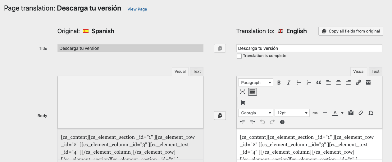Image resolution: width=392 pixels, height=162 pixels.
Task: Switch translation editor to Text tab
Action: coord(375,72)
